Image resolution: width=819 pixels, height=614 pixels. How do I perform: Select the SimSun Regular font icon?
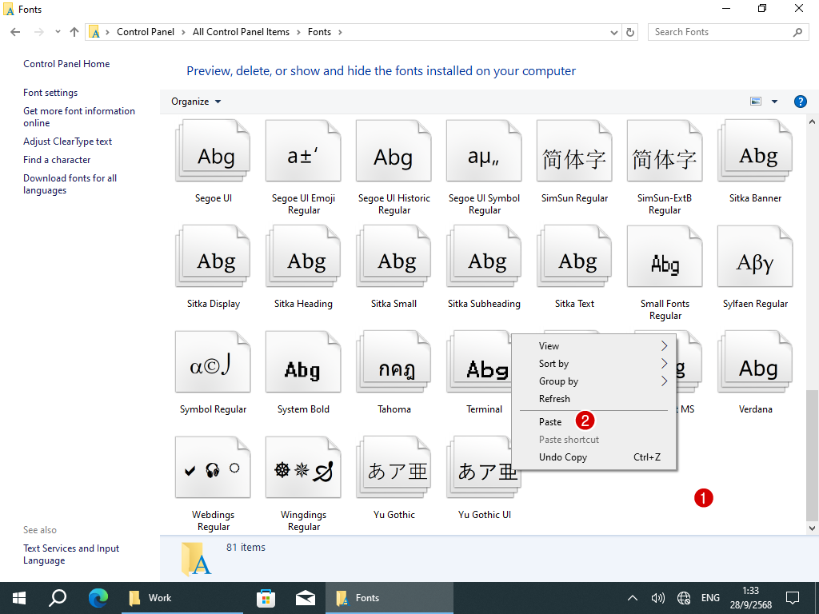(x=574, y=156)
